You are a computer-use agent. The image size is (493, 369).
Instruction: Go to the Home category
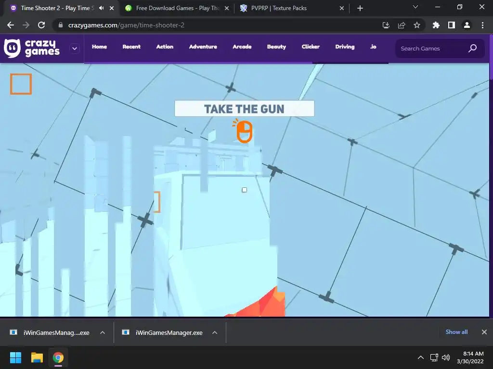pyautogui.click(x=99, y=47)
